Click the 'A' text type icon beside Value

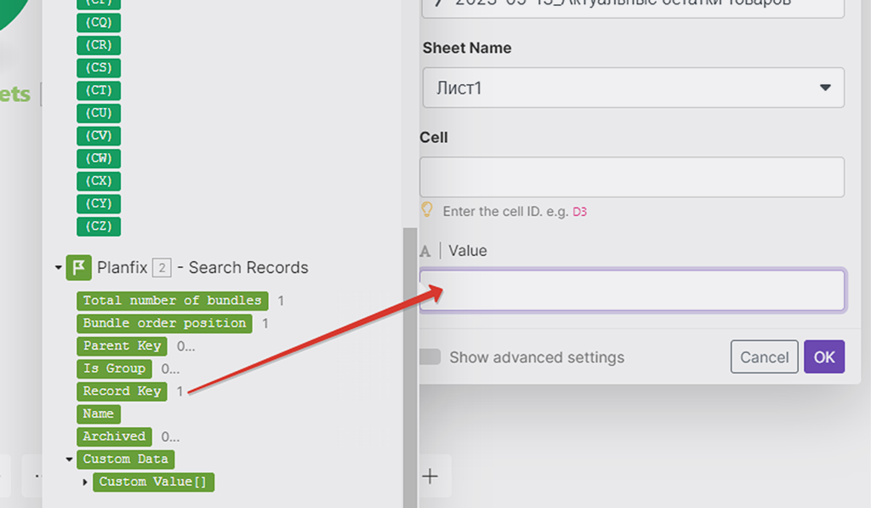click(425, 251)
